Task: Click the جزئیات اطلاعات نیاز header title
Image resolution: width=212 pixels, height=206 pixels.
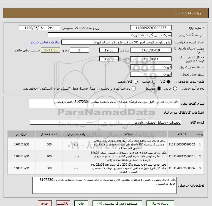Action: [188, 13]
